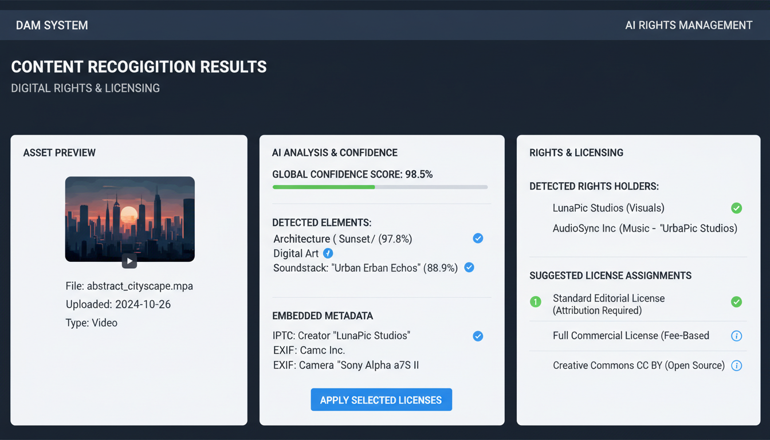Click the verified badge on IPTC Creator metadata
The width and height of the screenshot is (770, 440).
(478, 336)
